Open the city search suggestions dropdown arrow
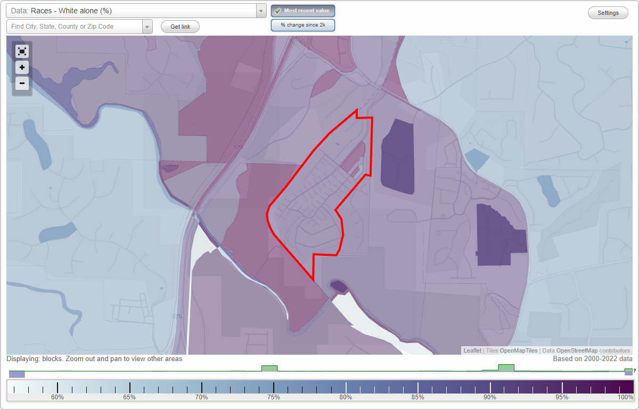Image resolution: width=639 pixels, height=410 pixels. point(148,26)
